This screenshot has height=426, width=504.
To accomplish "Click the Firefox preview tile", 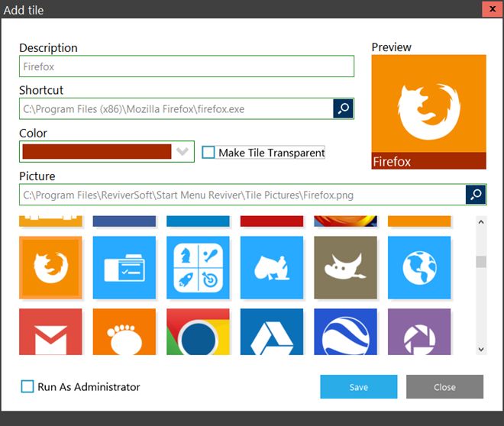I will tap(429, 111).
